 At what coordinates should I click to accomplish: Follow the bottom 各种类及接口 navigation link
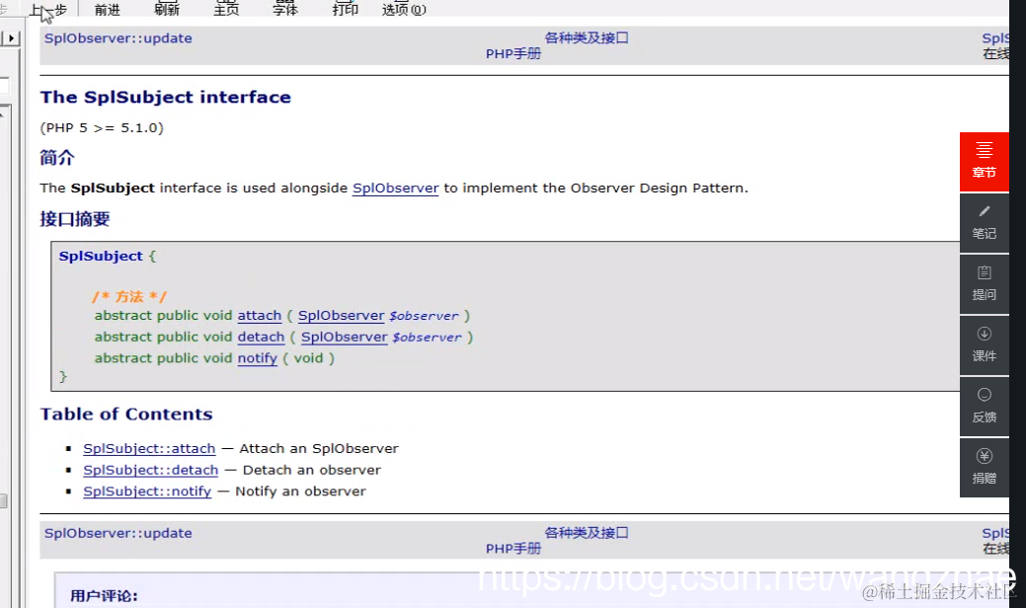point(587,533)
